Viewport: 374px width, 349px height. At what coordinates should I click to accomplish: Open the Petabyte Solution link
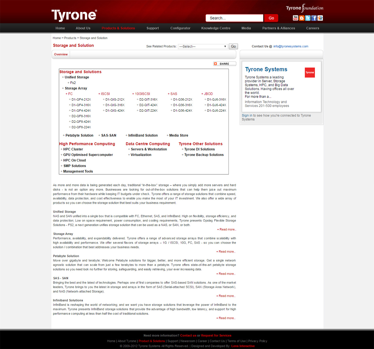pos(79,136)
